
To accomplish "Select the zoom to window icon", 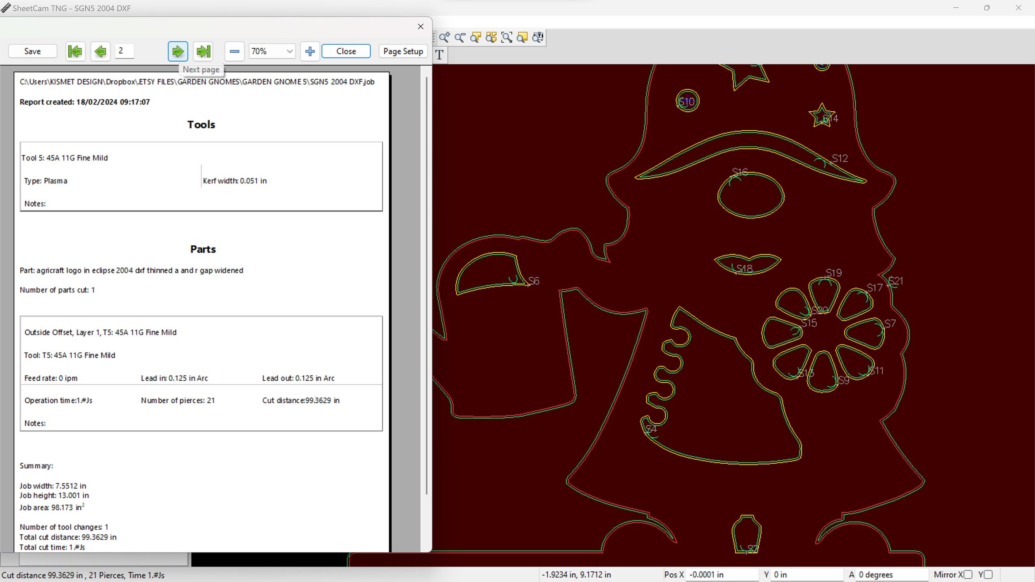I will 507,38.
